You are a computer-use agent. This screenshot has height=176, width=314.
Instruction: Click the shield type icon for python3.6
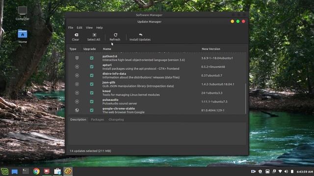click(77, 58)
